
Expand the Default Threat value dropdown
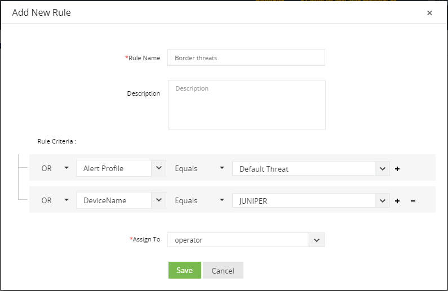(x=382, y=169)
